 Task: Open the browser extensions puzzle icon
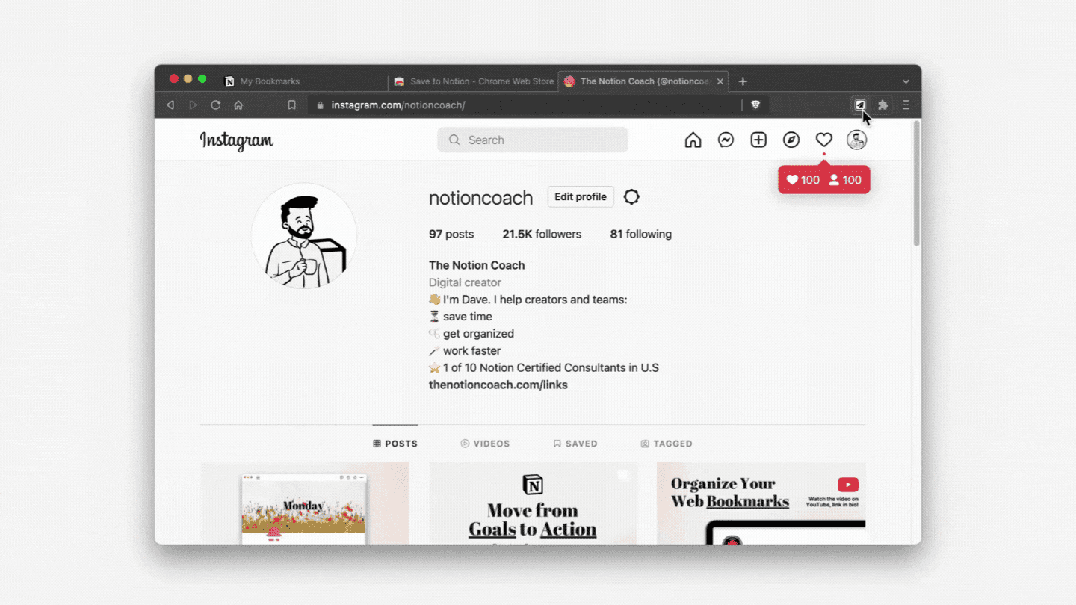tap(883, 105)
